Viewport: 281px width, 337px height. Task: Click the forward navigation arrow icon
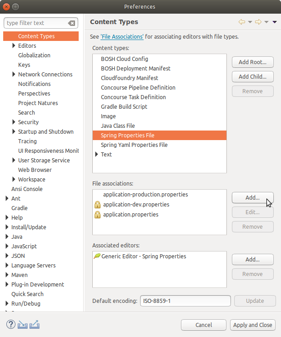click(258, 22)
